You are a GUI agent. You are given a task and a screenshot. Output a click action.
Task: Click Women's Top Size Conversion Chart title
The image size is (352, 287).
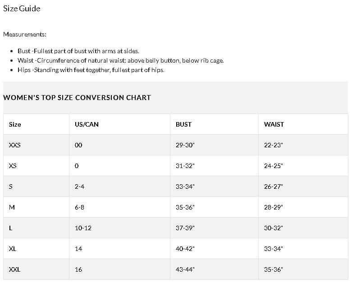[x=77, y=97]
